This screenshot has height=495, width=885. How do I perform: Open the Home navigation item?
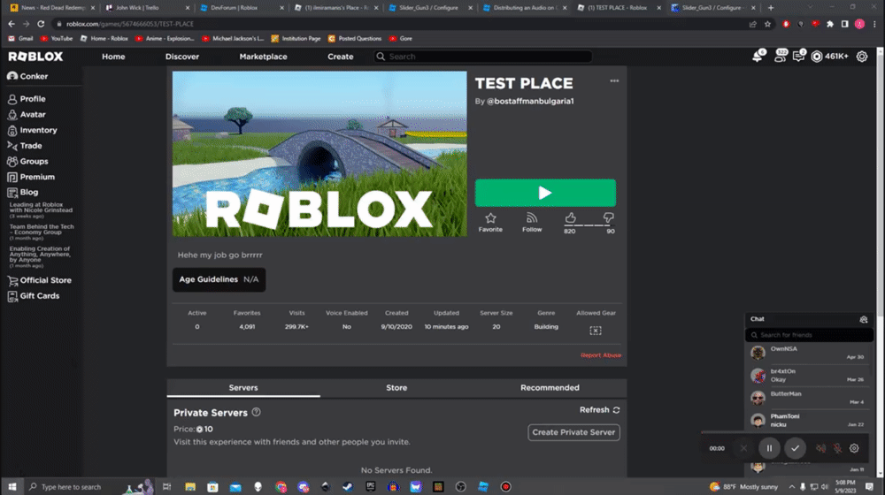tap(113, 57)
